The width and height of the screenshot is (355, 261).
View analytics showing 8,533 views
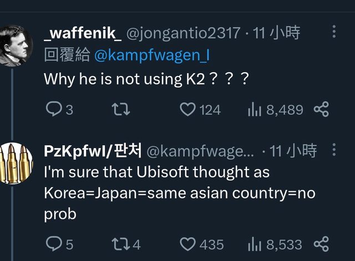254,244
